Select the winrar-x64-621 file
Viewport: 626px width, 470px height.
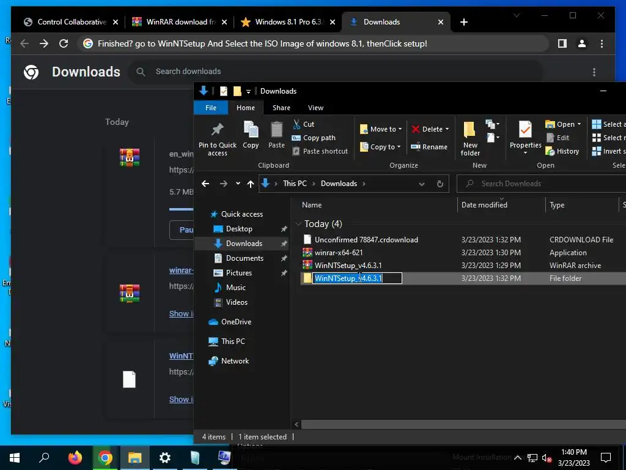339,253
